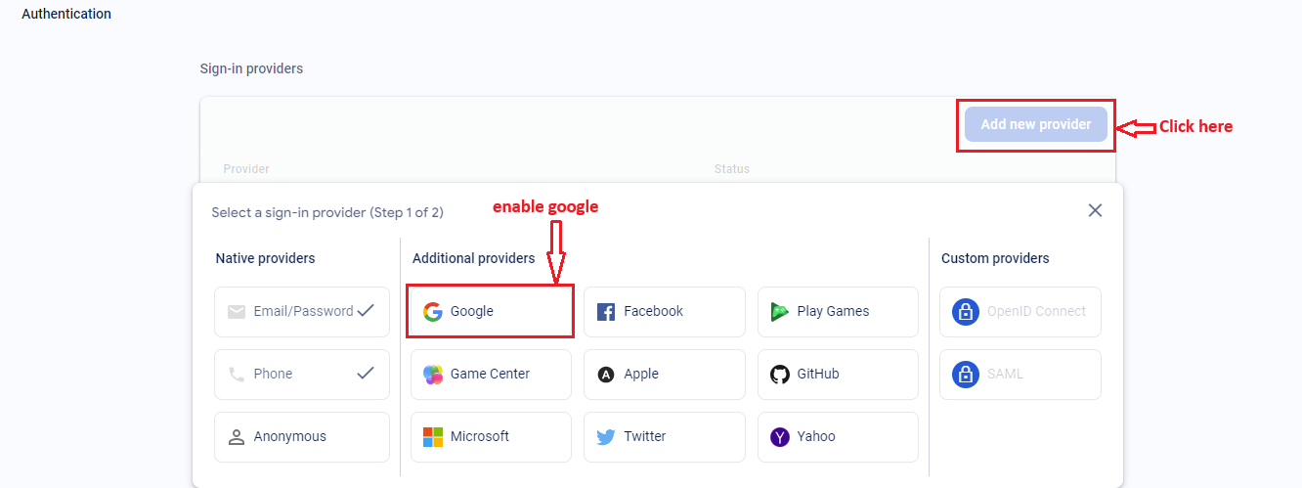
Task: Choose the OpenID Connect custom provider
Action: pos(1020,312)
